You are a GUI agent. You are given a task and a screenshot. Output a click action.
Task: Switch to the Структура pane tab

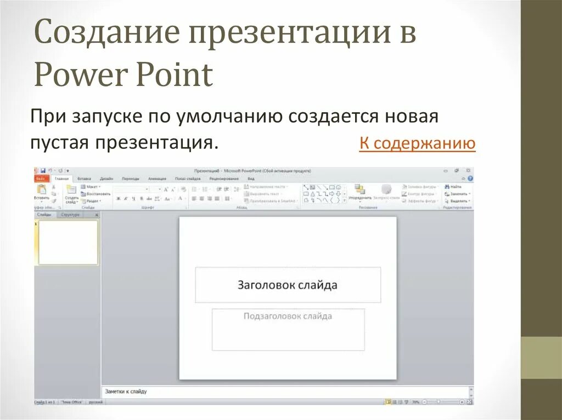click(70, 215)
